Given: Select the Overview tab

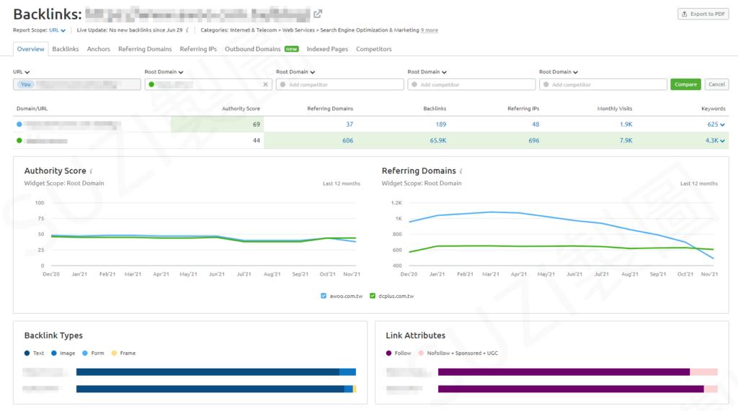Looking at the screenshot, I should (x=30, y=49).
